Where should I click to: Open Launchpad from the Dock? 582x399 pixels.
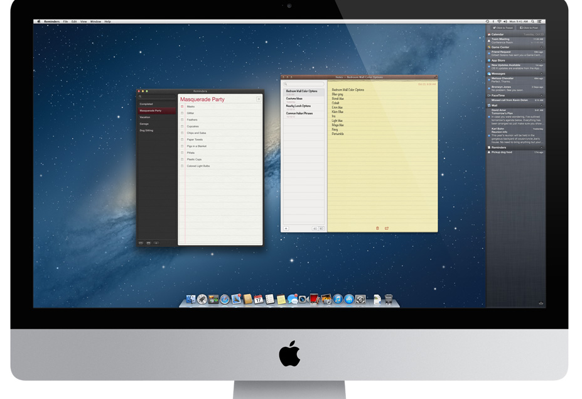[202, 300]
